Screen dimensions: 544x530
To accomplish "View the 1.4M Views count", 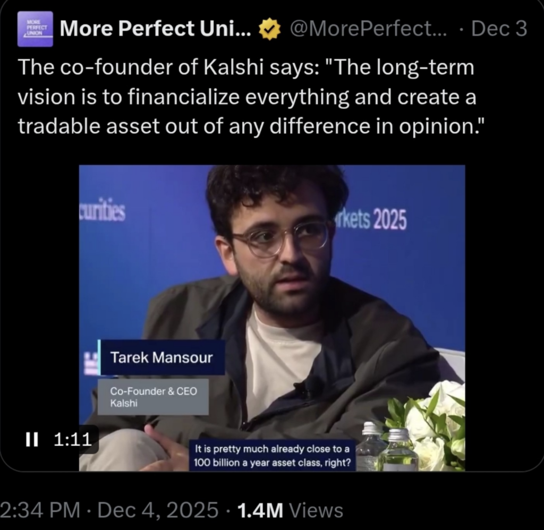I will tap(290, 510).
